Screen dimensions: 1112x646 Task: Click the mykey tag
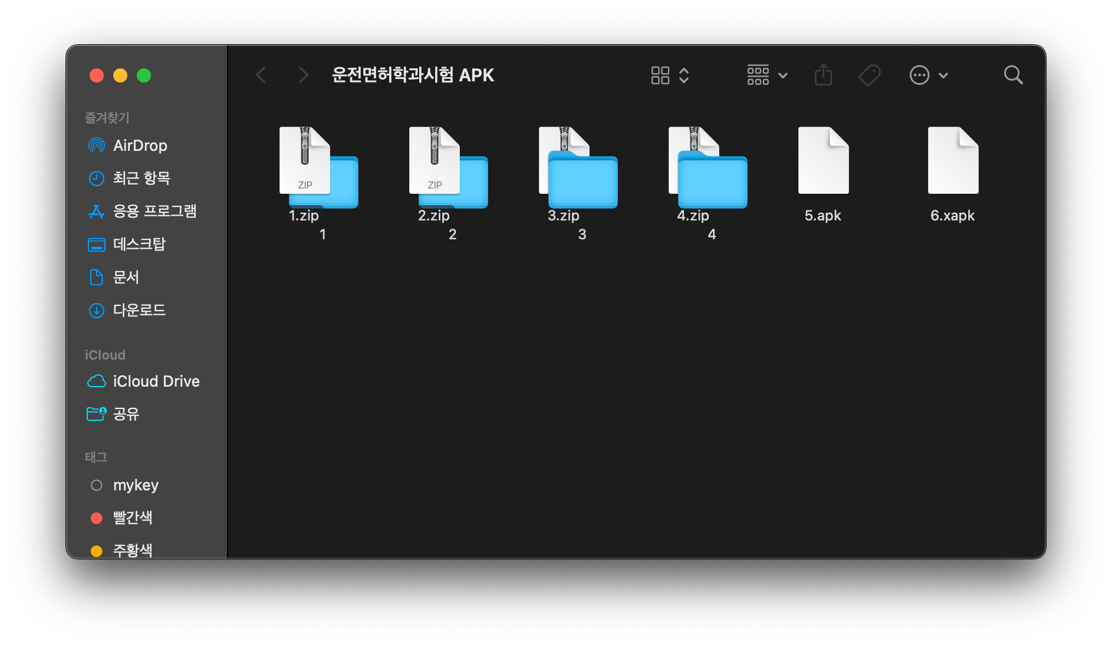(136, 485)
